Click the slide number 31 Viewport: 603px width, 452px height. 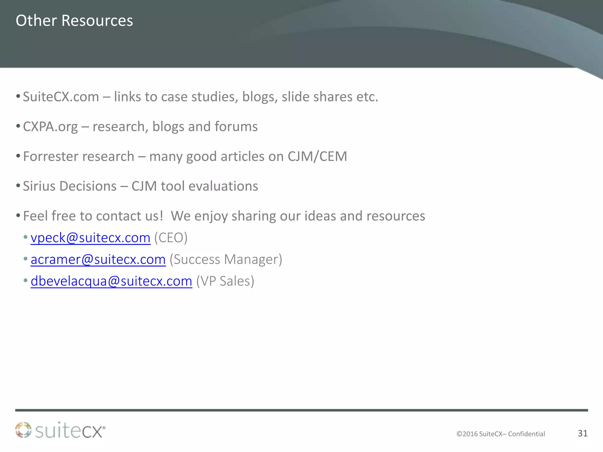click(x=583, y=433)
